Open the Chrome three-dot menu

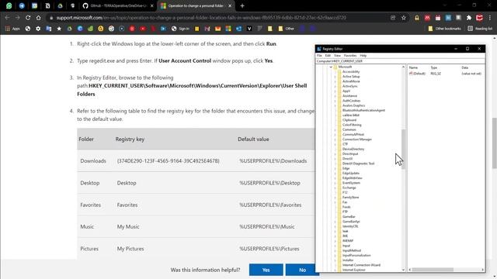coord(490,18)
